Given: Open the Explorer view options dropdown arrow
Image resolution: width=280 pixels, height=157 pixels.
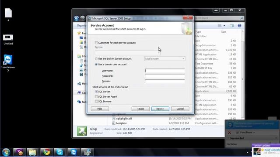Looking at the screenshot, I should 224,26.
